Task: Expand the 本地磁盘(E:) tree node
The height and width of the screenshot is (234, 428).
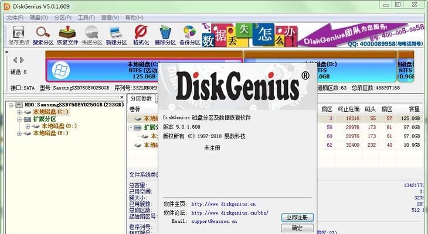Action: coord(19,133)
